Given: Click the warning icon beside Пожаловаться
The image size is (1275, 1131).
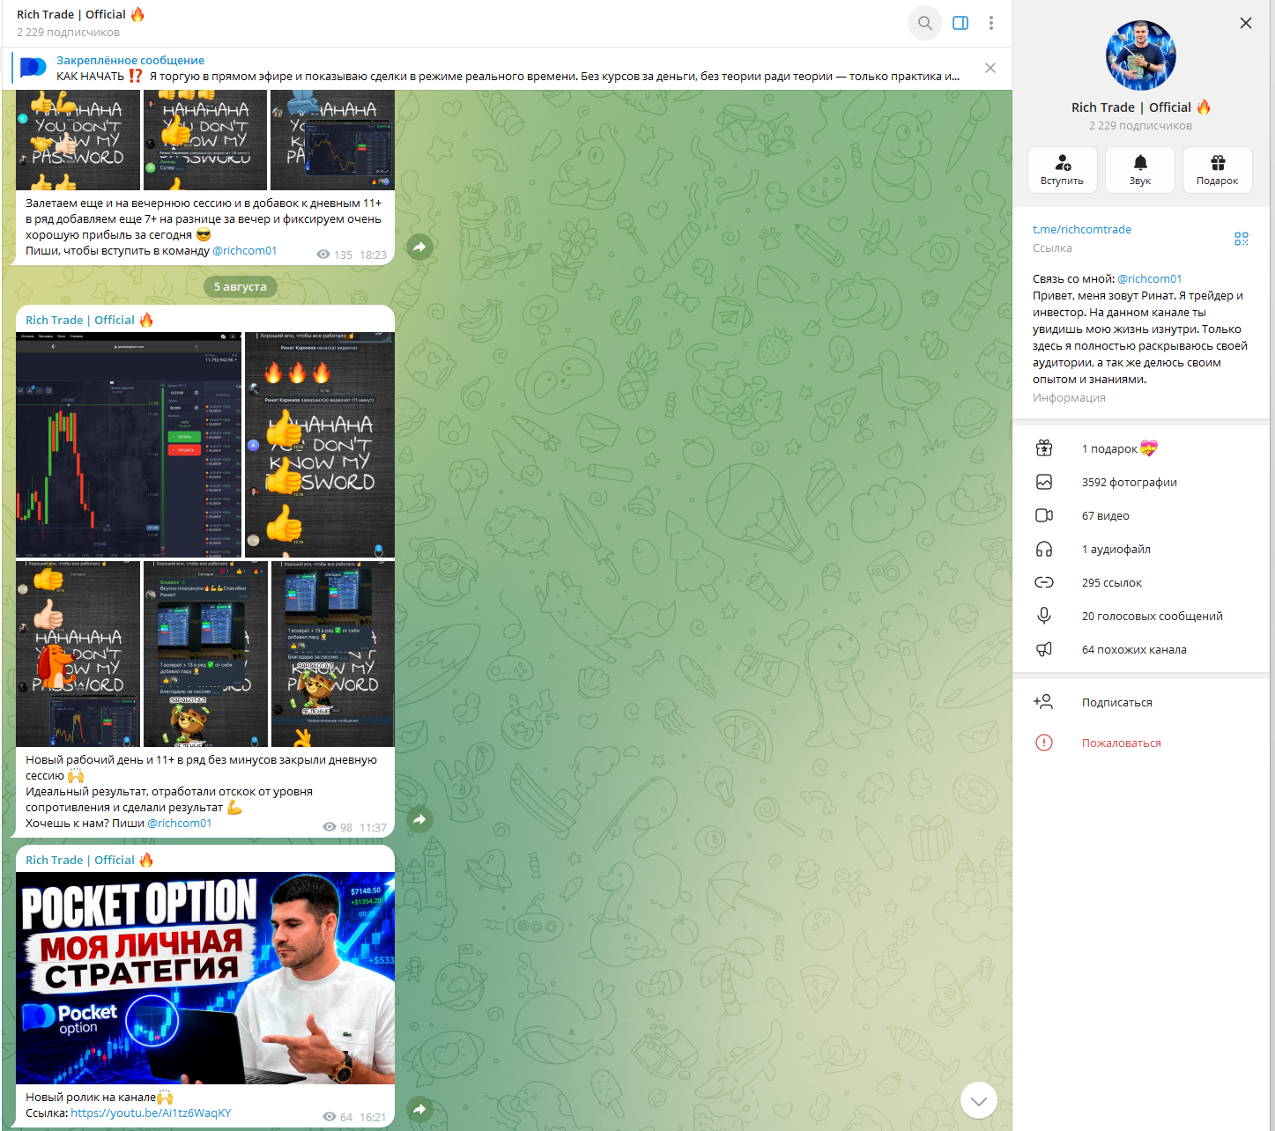Looking at the screenshot, I should point(1044,743).
